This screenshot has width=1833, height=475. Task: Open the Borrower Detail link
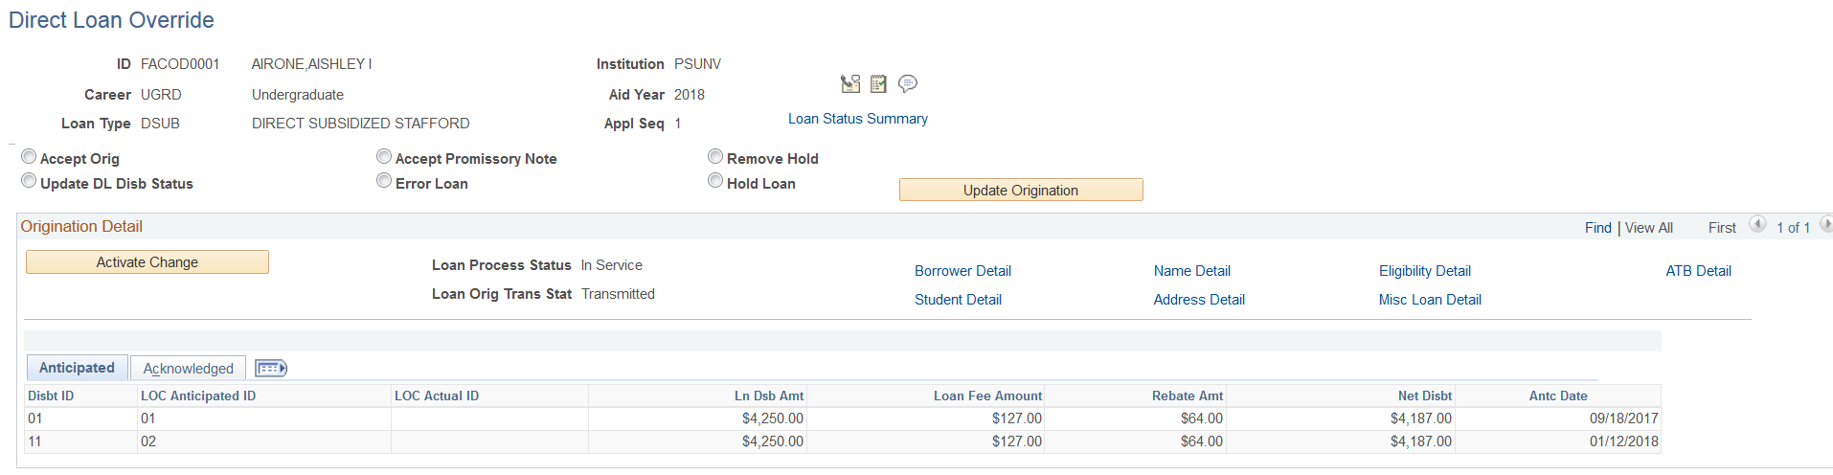[962, 271]
